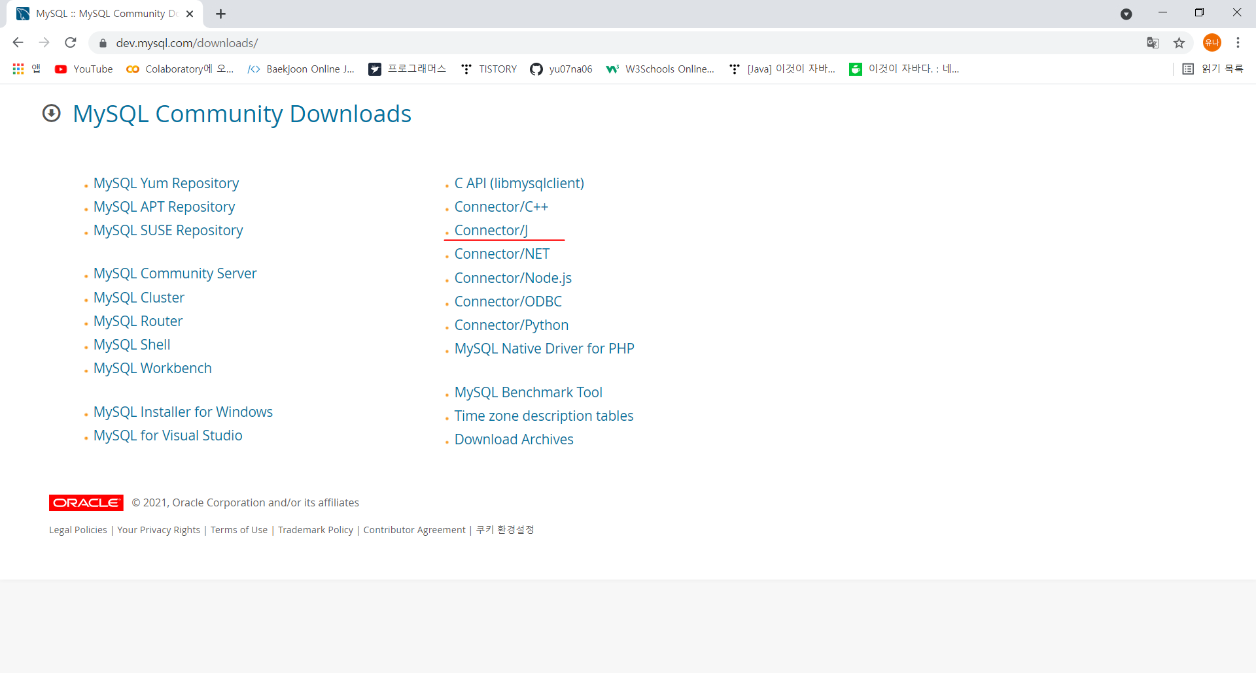The height and width of the screenshot is (673, 1256).
Task: Open Terms of Use footer link
Action: pyautogui.click(x=239, y=530)
